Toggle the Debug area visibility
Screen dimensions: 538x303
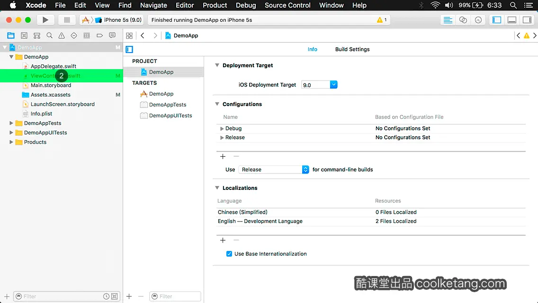[512, 20]
